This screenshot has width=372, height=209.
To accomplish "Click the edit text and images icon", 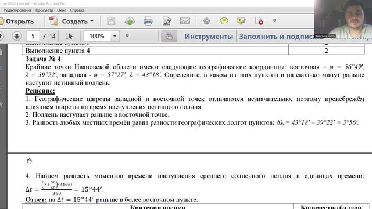I will click(167, 21).
